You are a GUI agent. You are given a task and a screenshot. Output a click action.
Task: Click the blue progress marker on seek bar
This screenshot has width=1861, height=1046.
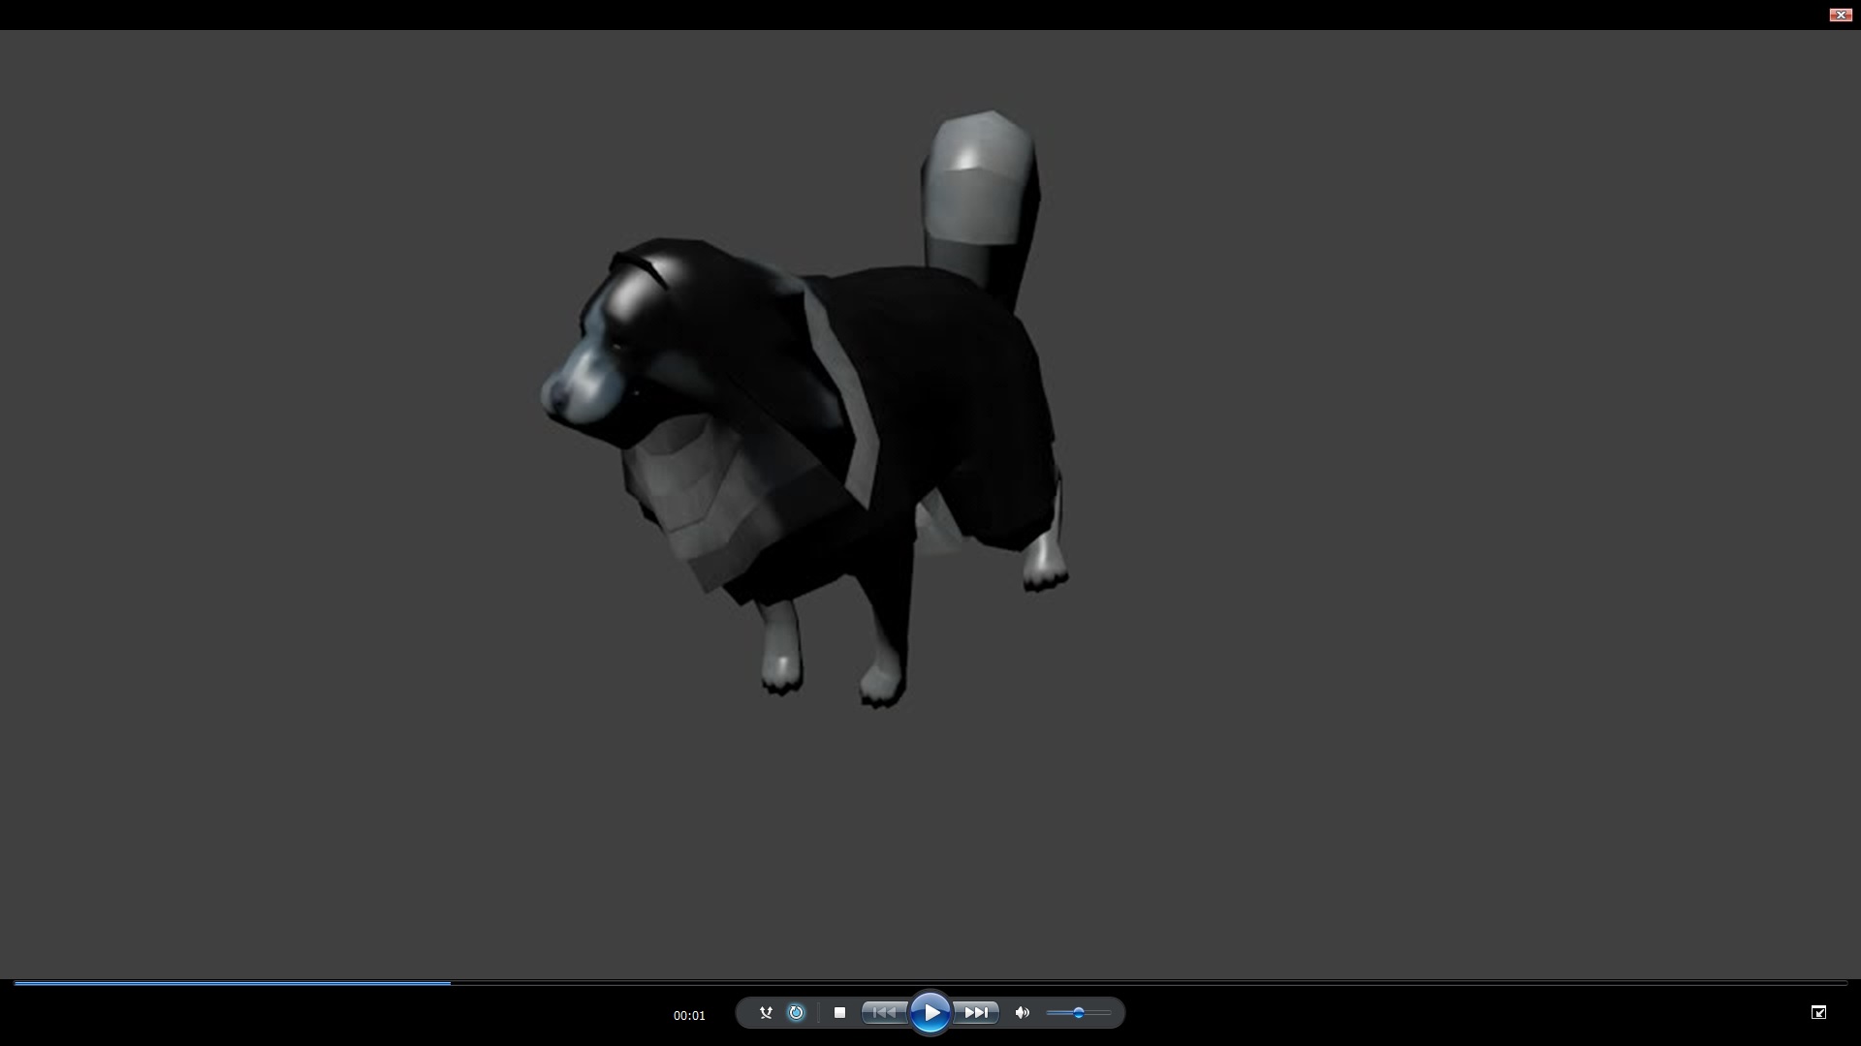tap(448, 982)
